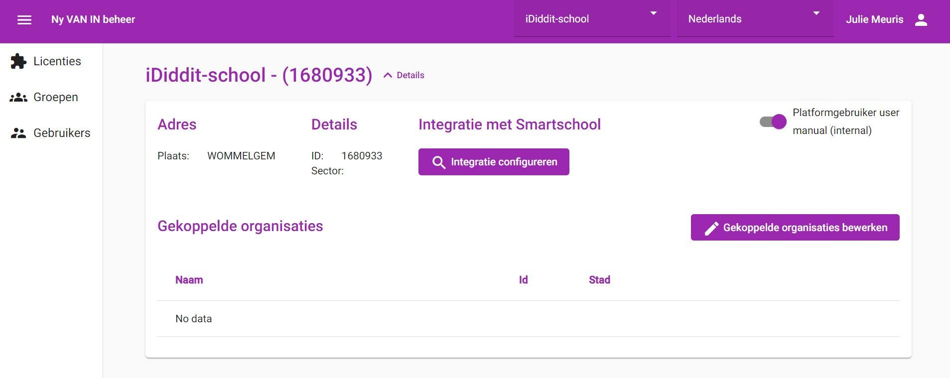Go to Licenties in the sidebar
Image resolution: width=950 pixels, height=378 pixels.
(51, 61)
